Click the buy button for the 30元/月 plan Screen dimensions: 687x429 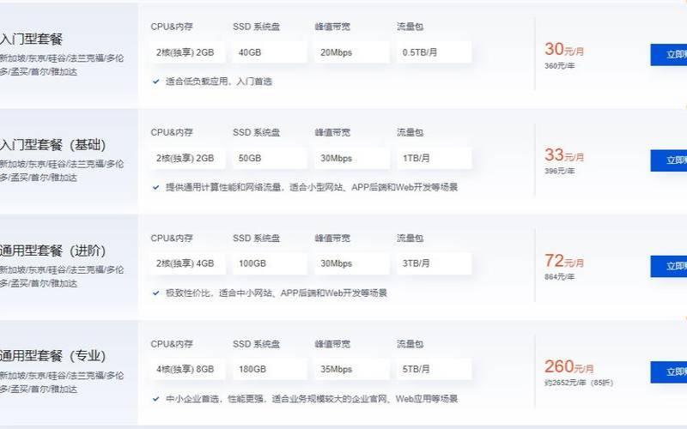coord(669,55)
